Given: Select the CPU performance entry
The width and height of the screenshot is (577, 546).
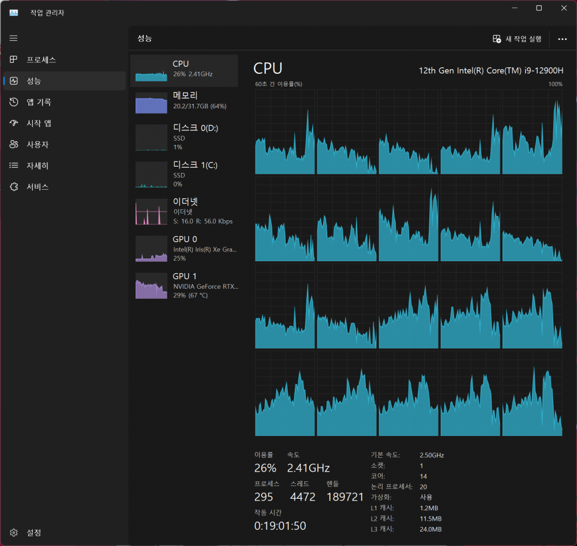Looking at the screenshot, I should click(184, 70).
